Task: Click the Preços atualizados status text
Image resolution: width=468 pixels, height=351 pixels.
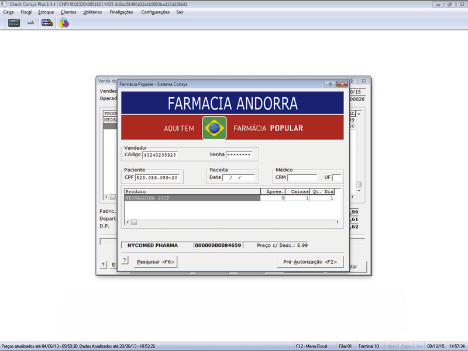Action: click(39, 346)
